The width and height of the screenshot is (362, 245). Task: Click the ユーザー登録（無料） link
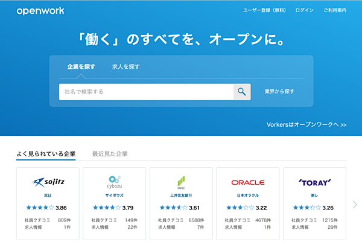265,11
